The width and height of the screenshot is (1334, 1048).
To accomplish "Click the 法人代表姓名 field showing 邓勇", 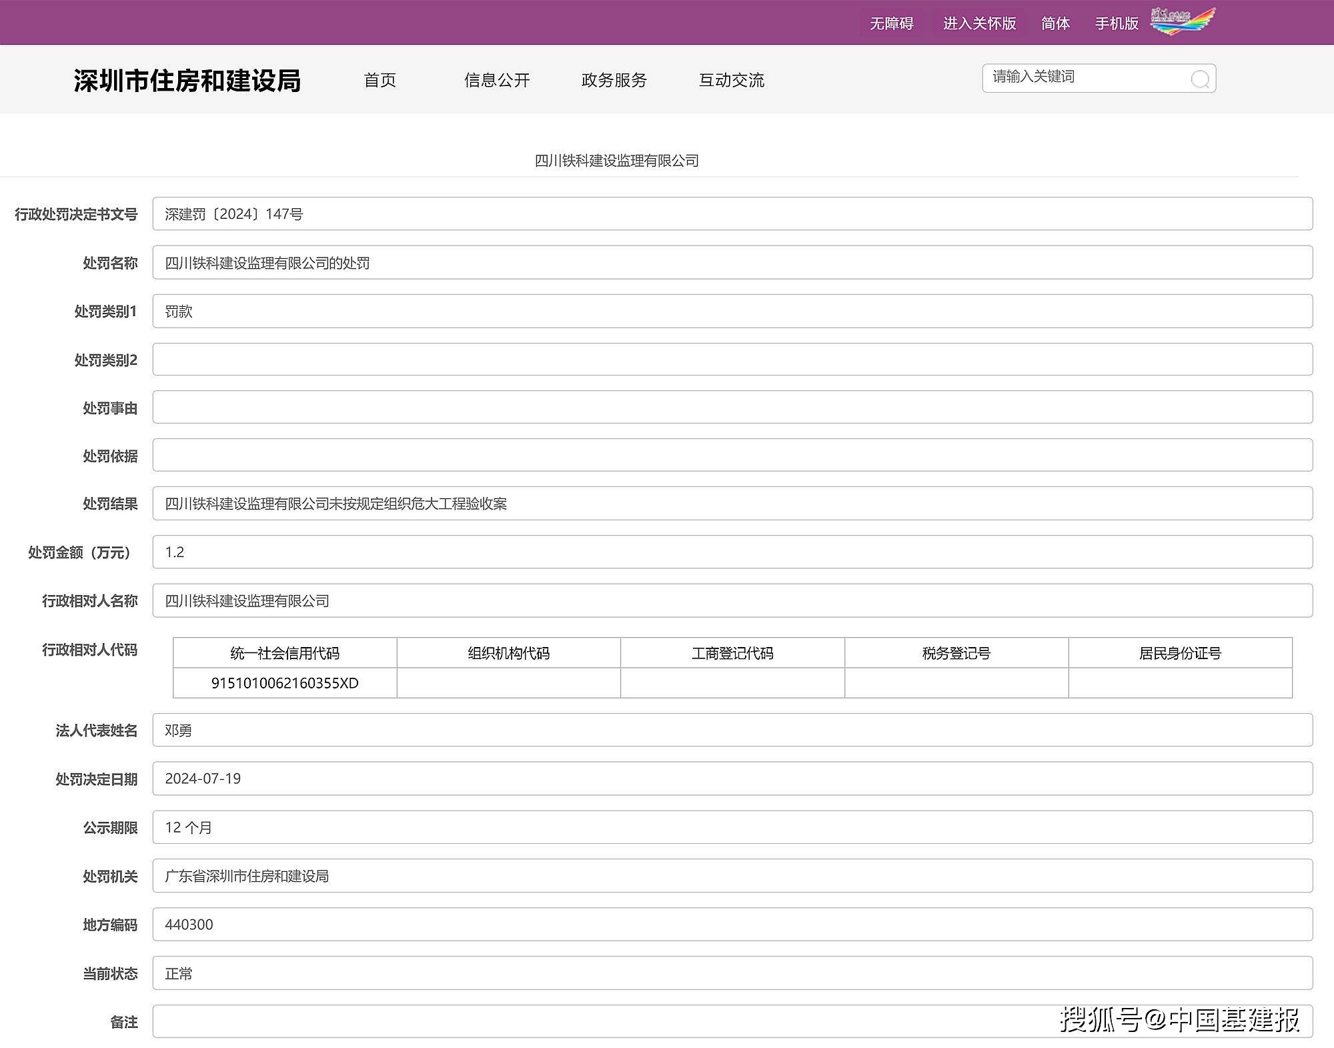I will pos(732,730).
